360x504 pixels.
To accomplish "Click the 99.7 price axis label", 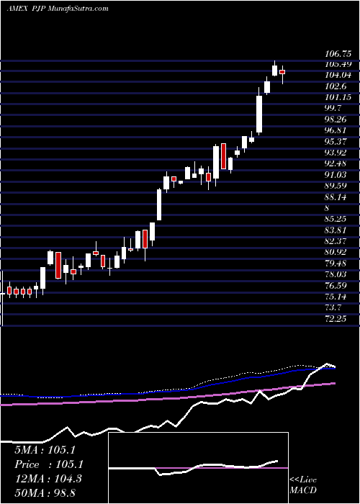I will pyautogui.click(x=333, y=108).
